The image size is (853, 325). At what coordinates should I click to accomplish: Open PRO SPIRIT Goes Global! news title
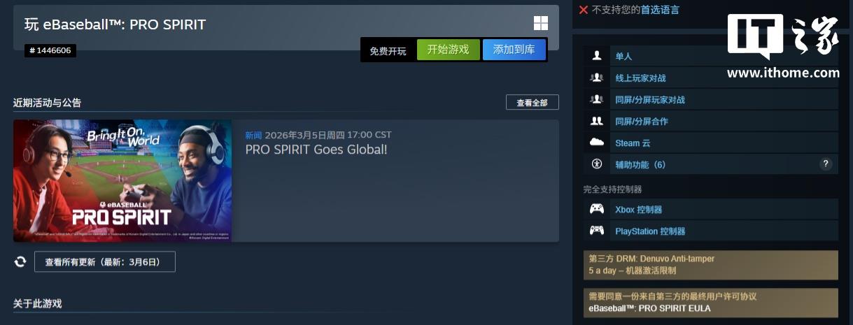tap(316, 150)
